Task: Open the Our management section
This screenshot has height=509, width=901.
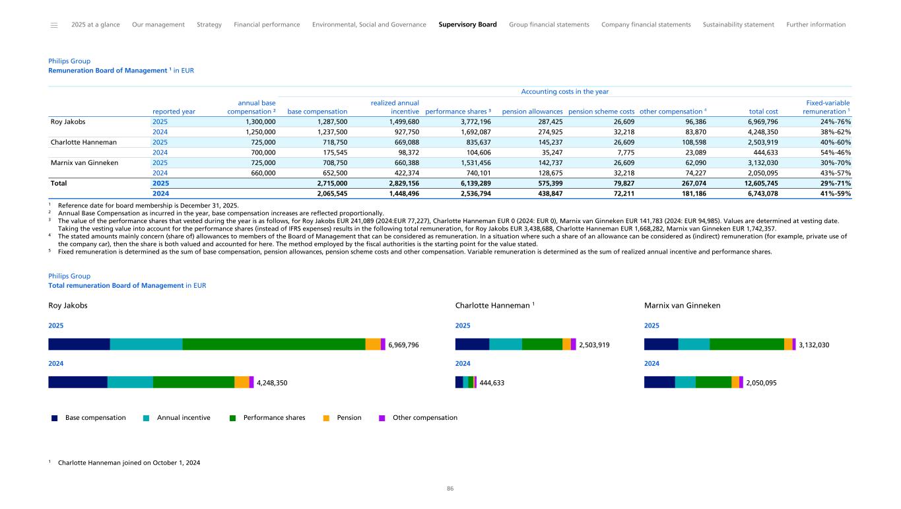Action: tap(158, 24)
